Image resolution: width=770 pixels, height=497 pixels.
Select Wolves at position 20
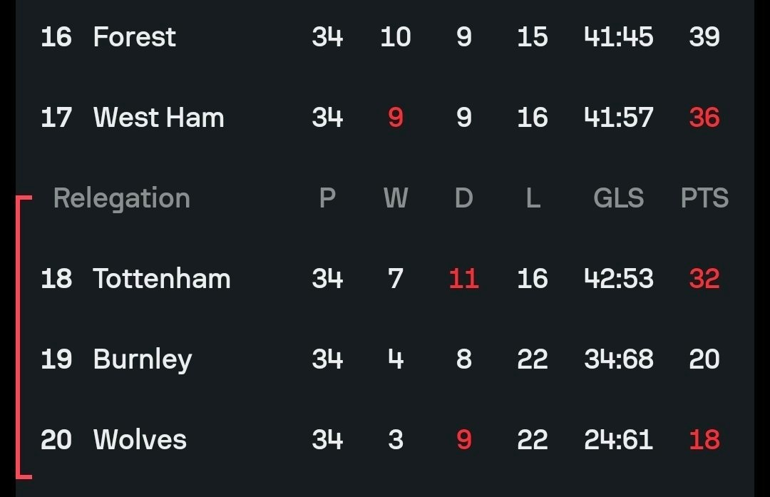coord(140,440)
